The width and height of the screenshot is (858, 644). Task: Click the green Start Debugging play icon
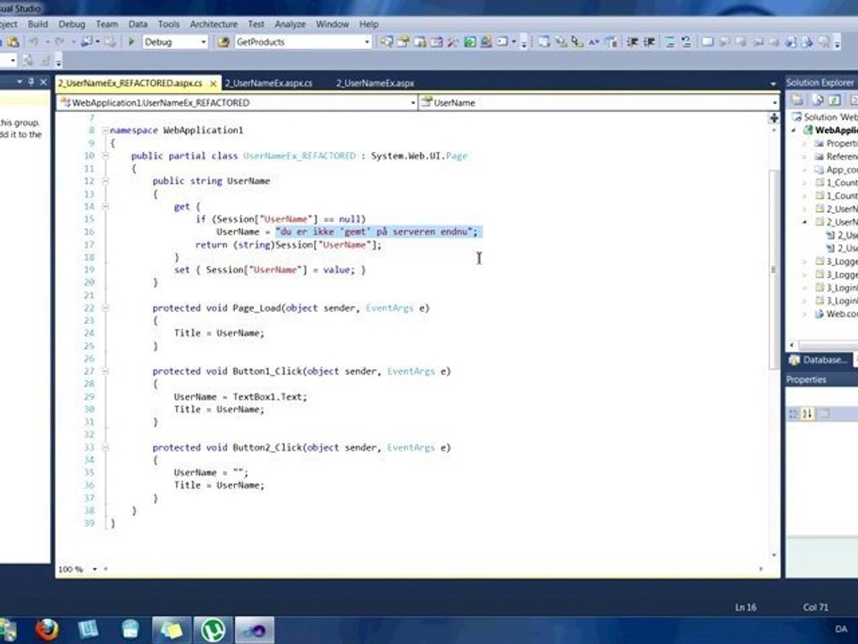(131, 42)
